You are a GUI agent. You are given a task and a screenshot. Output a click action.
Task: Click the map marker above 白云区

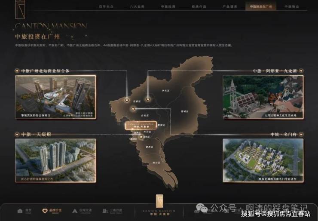(133, 109)
